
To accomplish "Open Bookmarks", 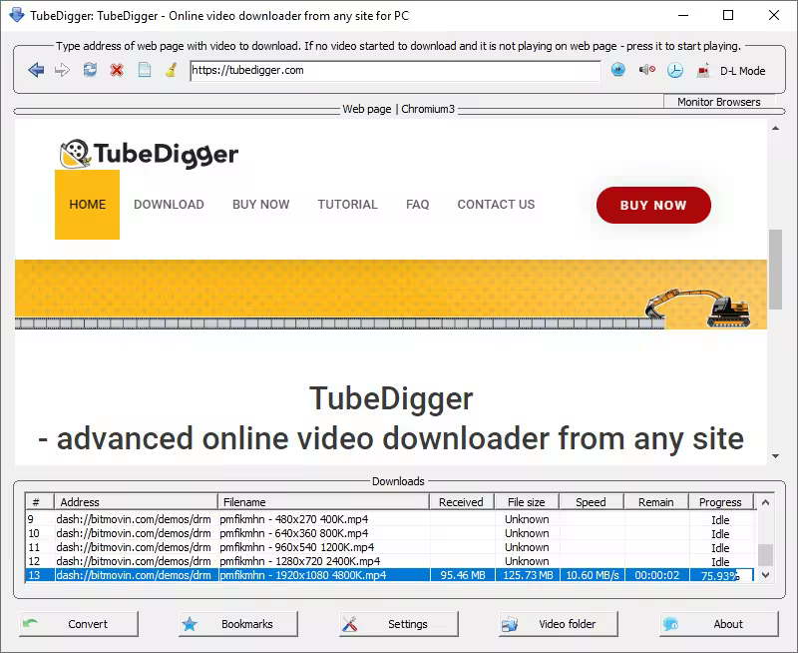I will (238, 624).
